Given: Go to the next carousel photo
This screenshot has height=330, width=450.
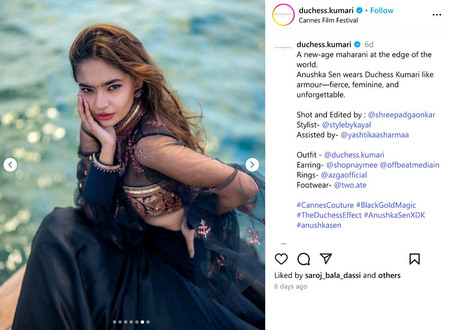Looking at the screenshot, I should (x=252, y=164).
